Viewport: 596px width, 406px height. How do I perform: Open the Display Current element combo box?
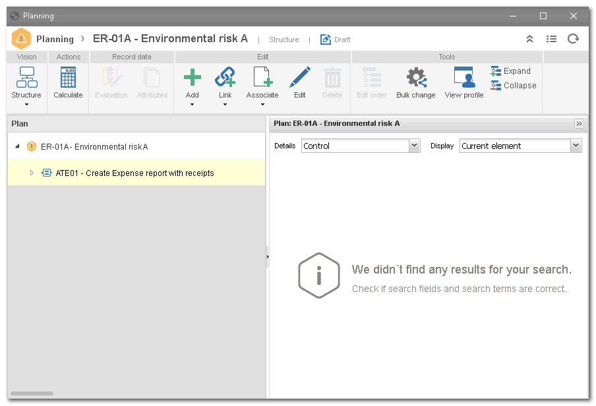(521, 146)
